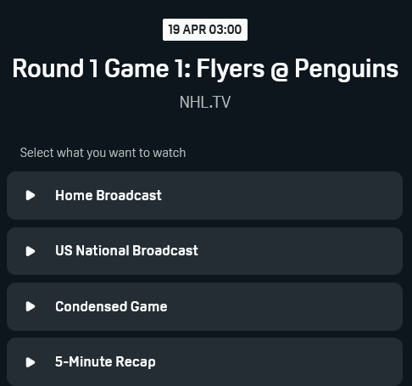
Task: Choose the US National Broadcast text
Action: point(126,250)
